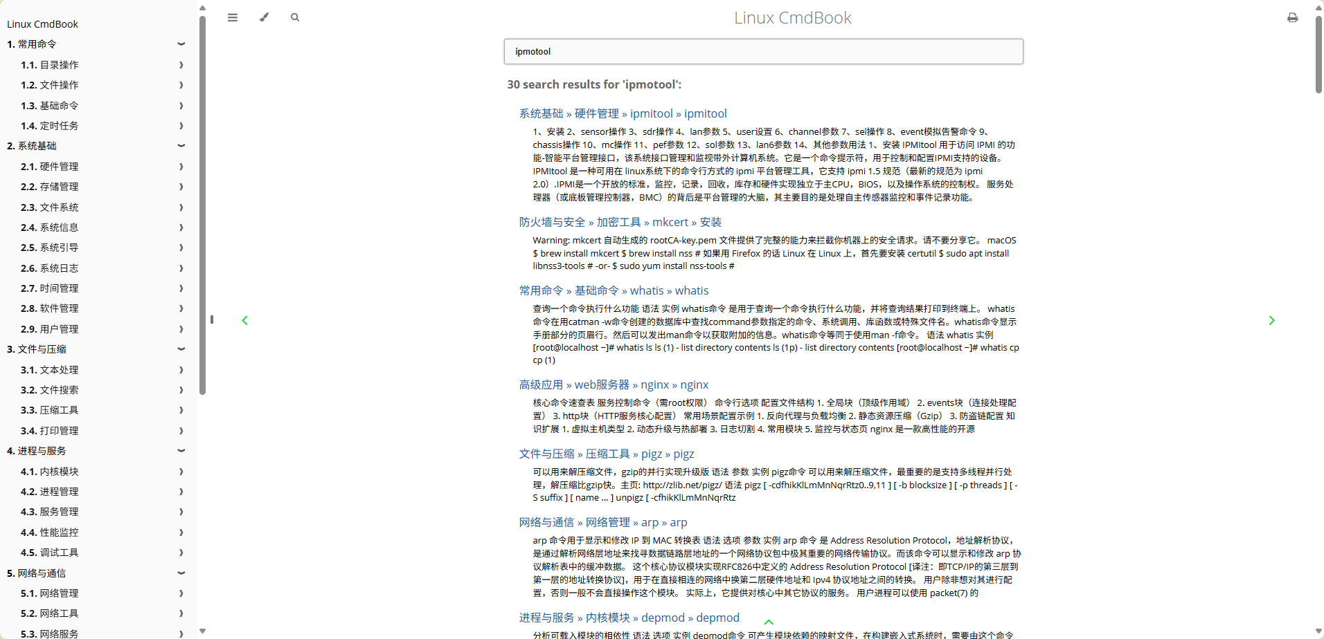1324x639 pixels.
Task: Go to previous chapter arrow
Action: point(244,320)
